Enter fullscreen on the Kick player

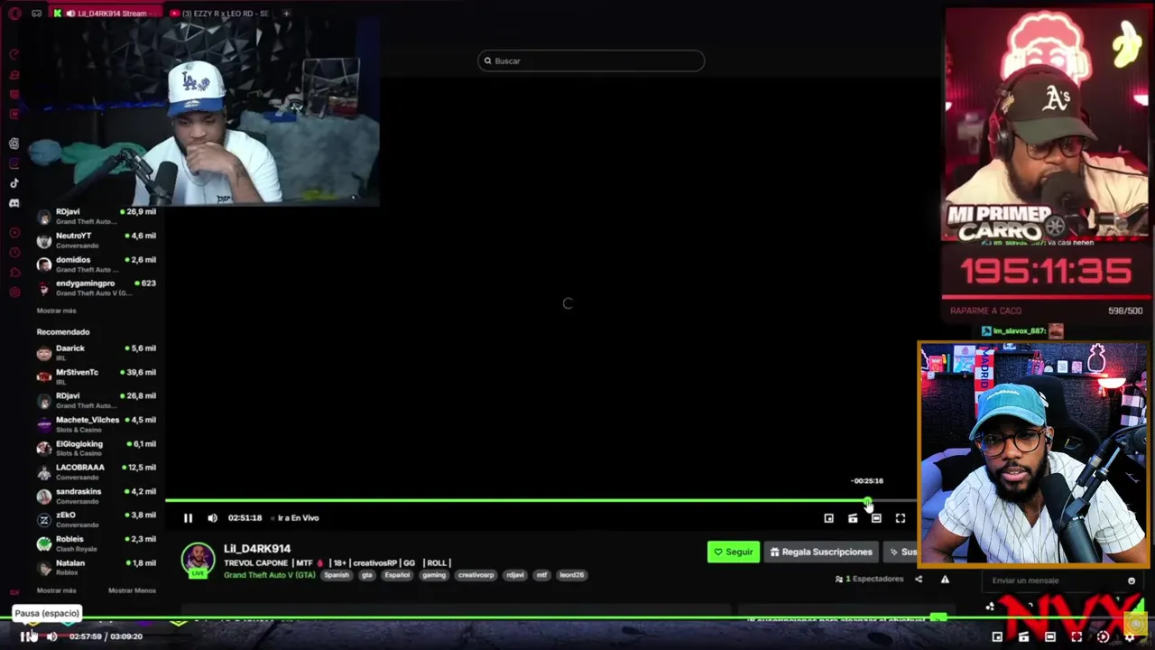pos(900,518)
